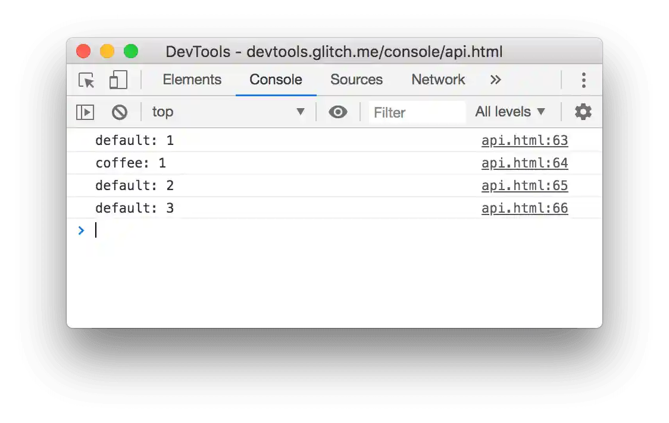Open DevTools settings gear
669x423 pixels.
point(583,112)
